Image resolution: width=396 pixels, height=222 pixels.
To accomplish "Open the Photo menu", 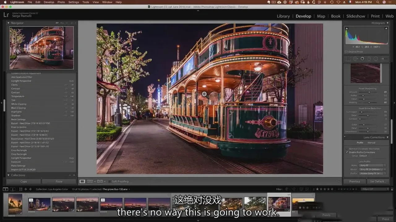I will pos(61,2).
